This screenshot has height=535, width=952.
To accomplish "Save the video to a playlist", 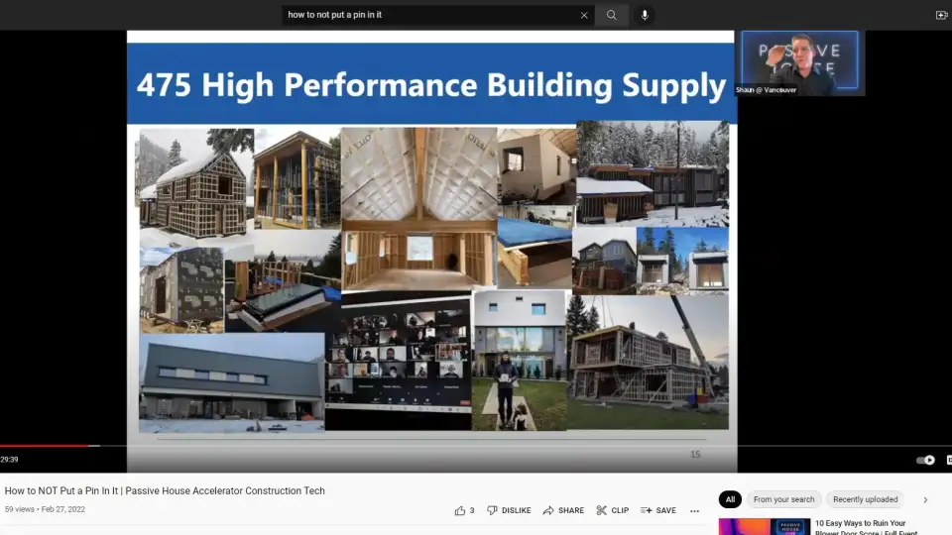I will pyautogui.click(x=658, y=510).
